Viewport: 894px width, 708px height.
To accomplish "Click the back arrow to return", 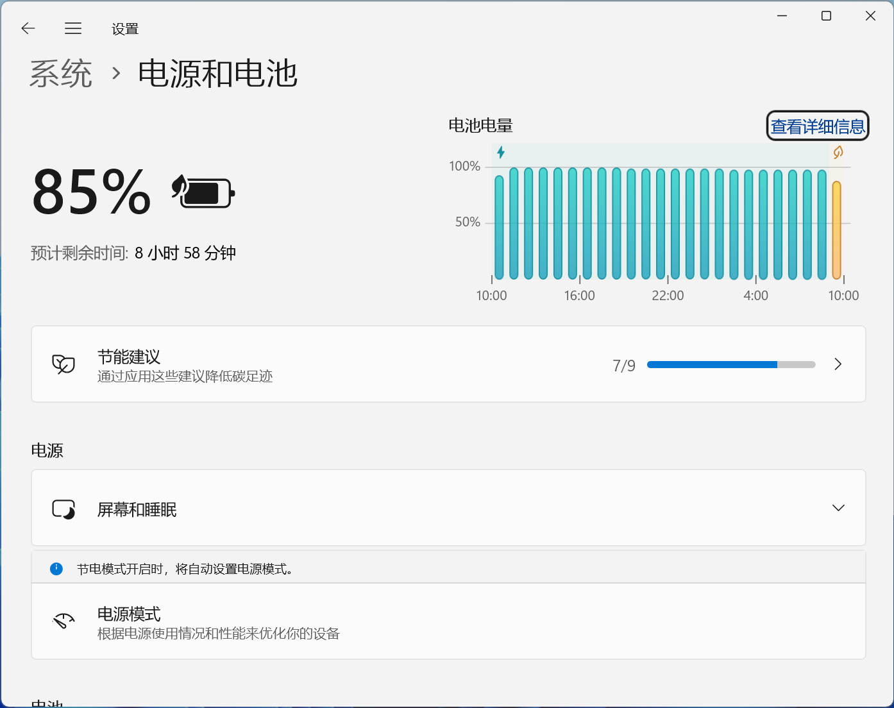I will coord(28,28).
